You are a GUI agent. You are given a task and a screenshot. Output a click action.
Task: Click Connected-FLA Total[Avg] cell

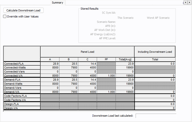click(125, 64)
